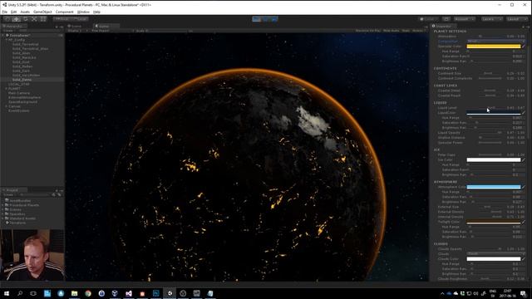Click the Step frame button
This screenshot has height=299, width=532.
click(274, 19)
